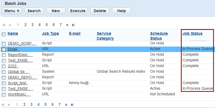Open the Global Se... job link
Image resolution: width=215 pixels, height=108 pixels.
pos(19,72)
